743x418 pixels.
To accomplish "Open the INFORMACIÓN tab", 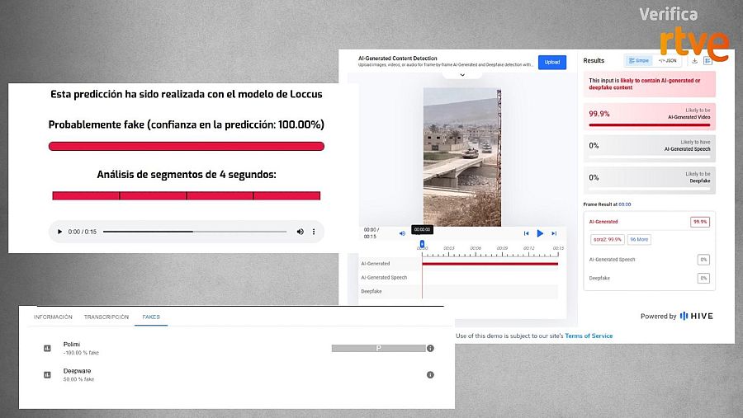I will coord(53,317).
